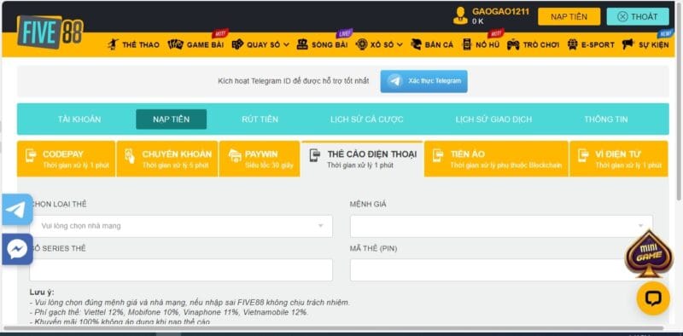The width and height of the screenshot is (683, 336).
Task: Click the GAOGAO1211 username
Action: 501,11
